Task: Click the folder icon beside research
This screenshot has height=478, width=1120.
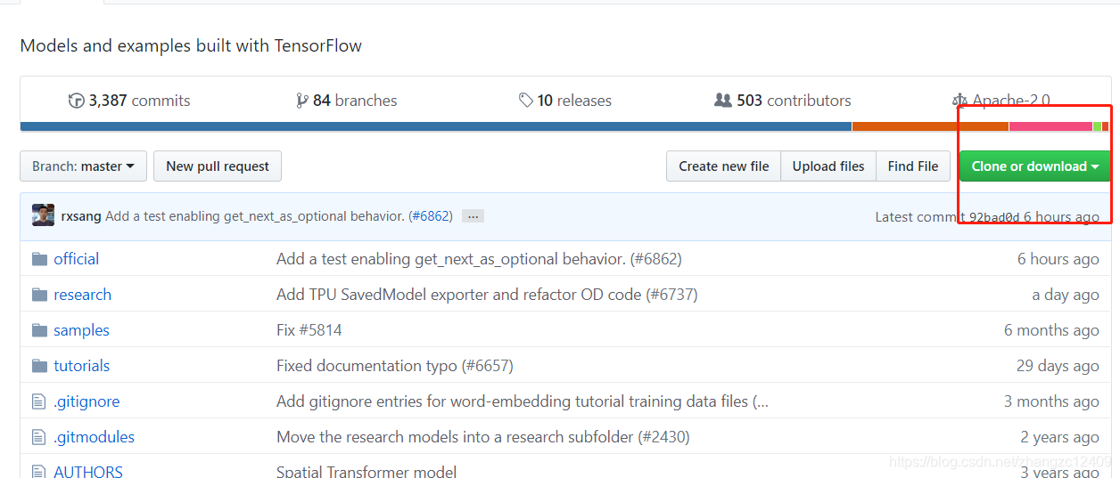Action: pos(39,295)
